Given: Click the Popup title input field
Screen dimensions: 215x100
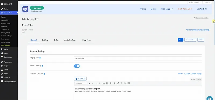Looking at the screenshot, I should [x=138, y=58].
